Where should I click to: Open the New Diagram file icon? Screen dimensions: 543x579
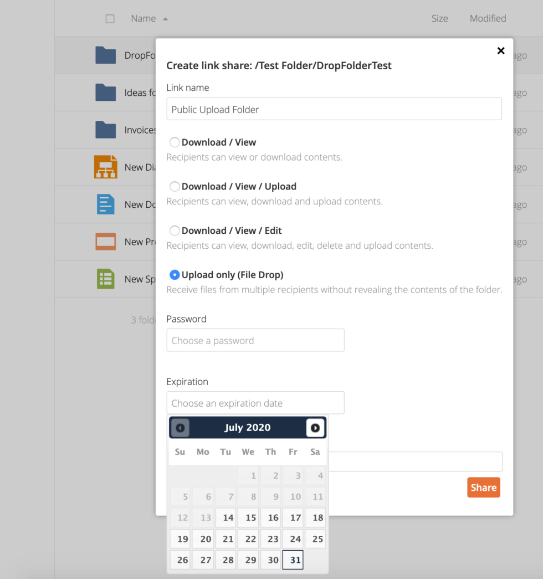[105, 167]
